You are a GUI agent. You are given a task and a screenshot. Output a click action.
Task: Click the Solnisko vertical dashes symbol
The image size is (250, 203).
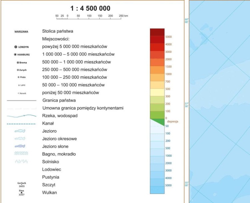tap(21, 161)
